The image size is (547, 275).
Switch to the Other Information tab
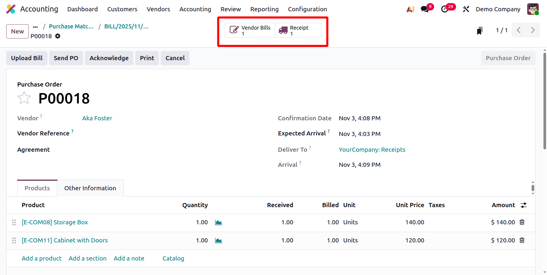pos(90,188)
